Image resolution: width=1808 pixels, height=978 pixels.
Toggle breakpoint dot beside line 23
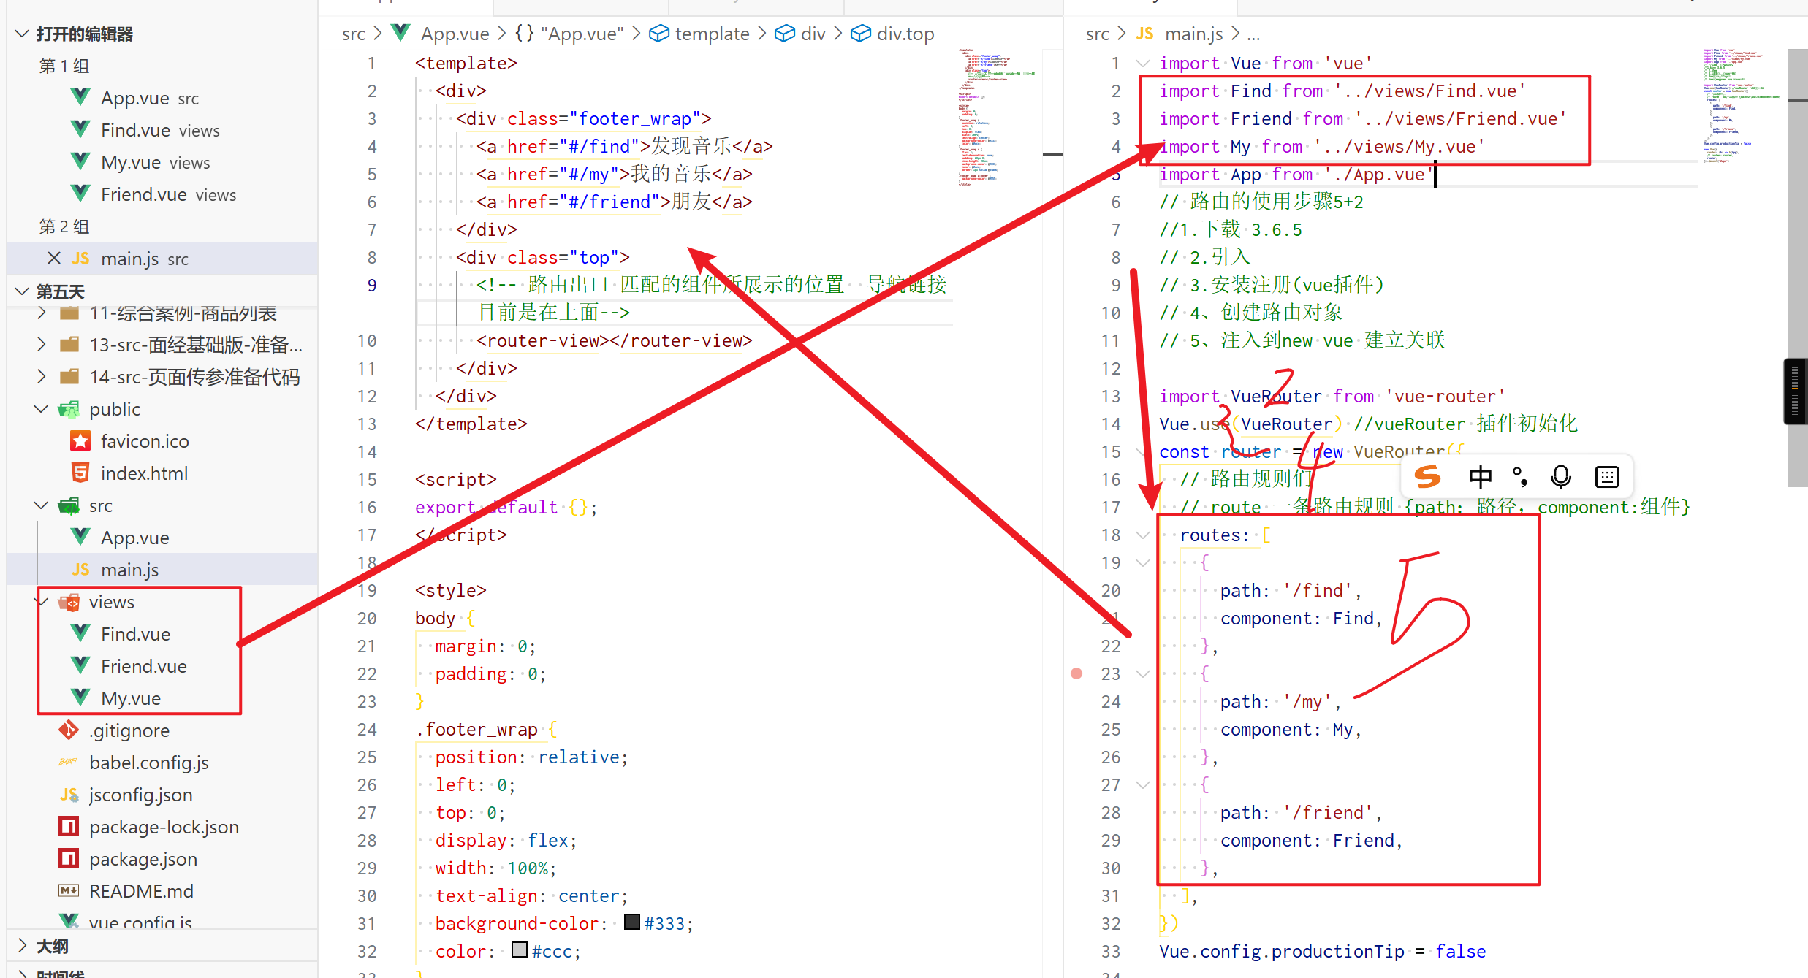pyautogui.click(x=1076, y=673)
